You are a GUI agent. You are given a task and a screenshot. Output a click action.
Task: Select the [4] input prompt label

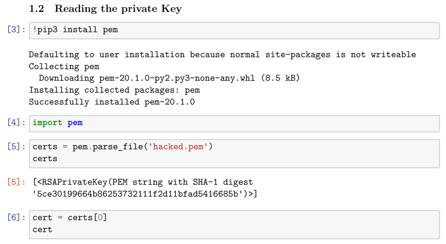(x=15, y=123)
